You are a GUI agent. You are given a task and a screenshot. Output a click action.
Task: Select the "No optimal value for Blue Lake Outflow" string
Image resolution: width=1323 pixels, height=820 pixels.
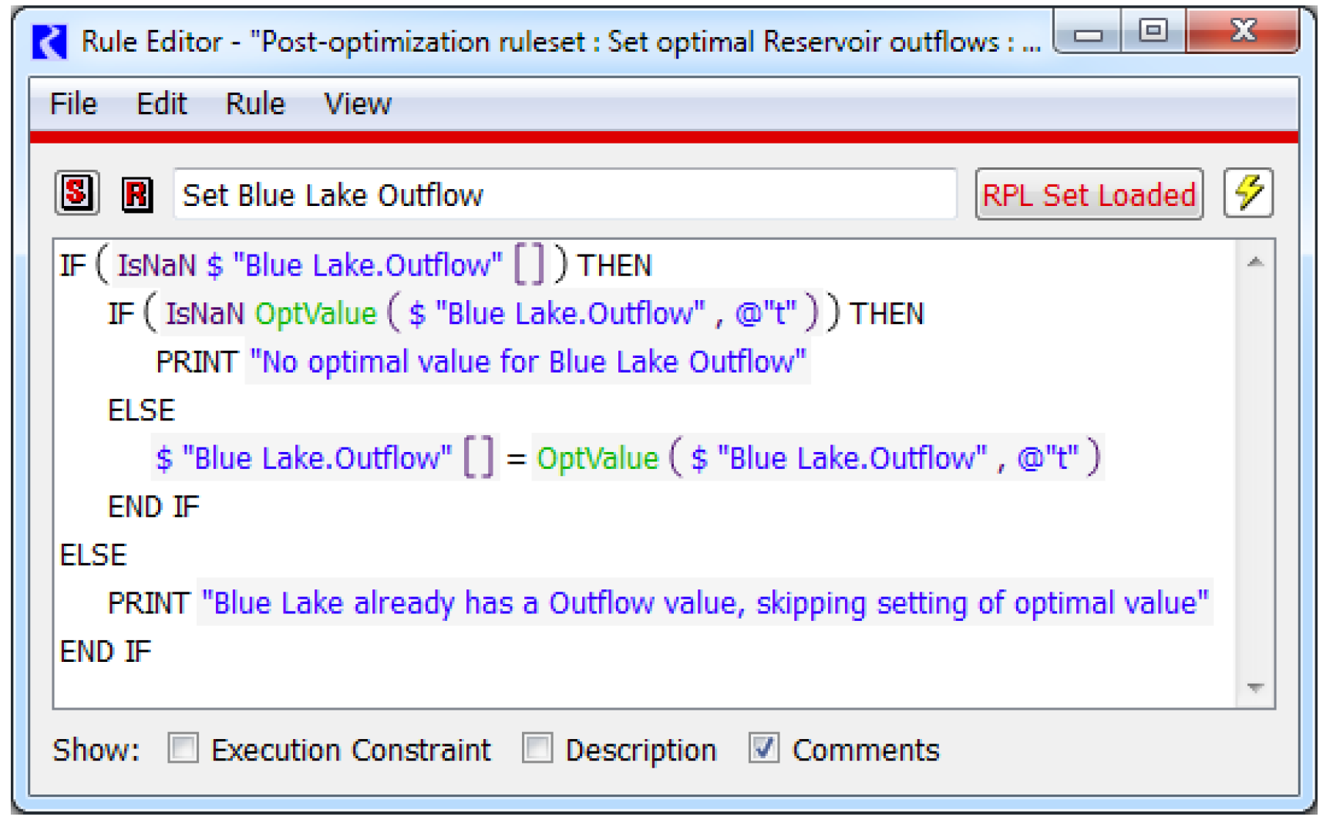527,362
